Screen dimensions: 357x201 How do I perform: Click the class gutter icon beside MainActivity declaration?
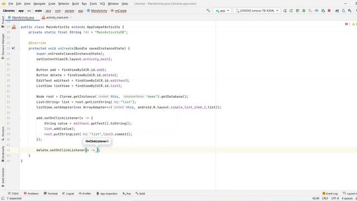14,27
